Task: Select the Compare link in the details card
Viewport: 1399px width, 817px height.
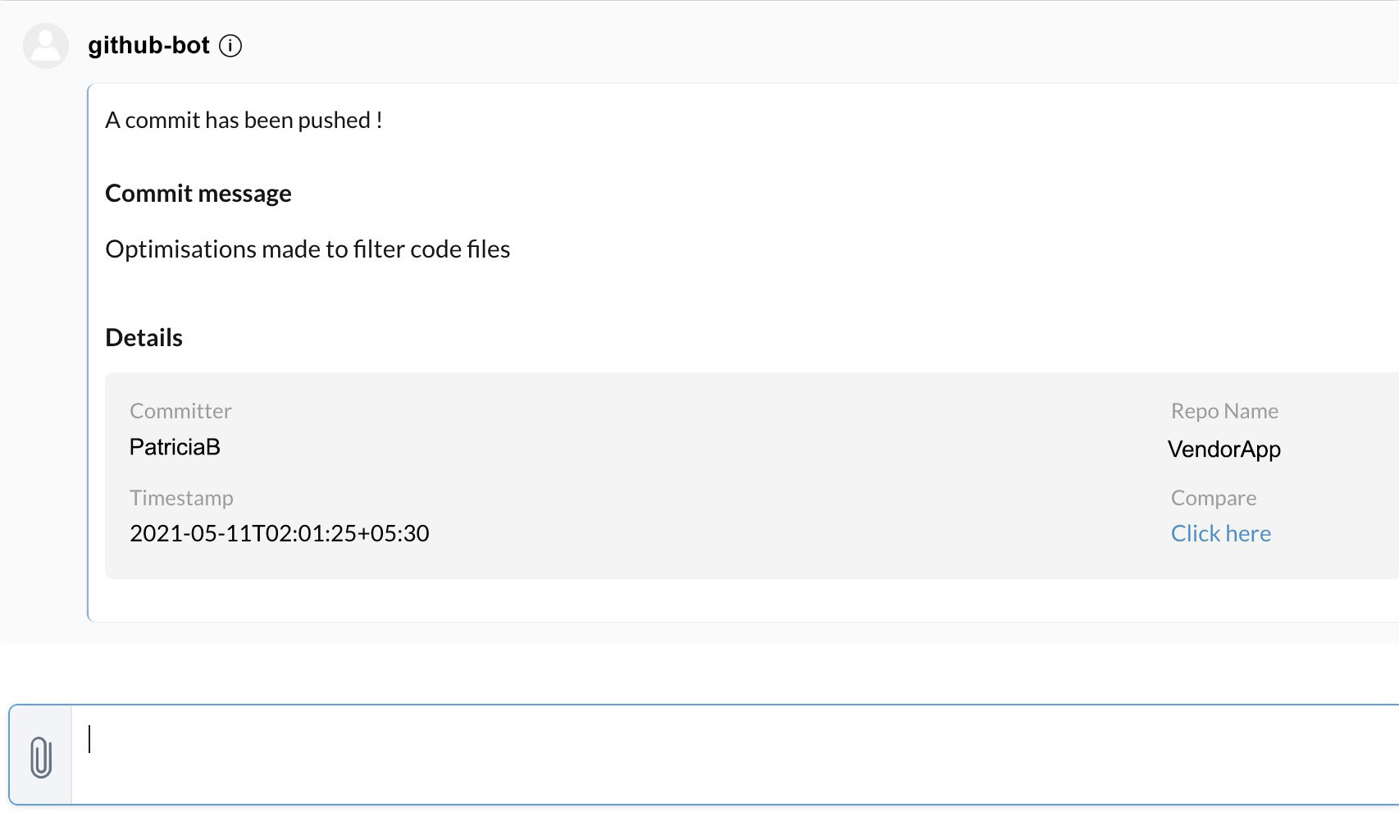Action: click(x=1220, y=533)
